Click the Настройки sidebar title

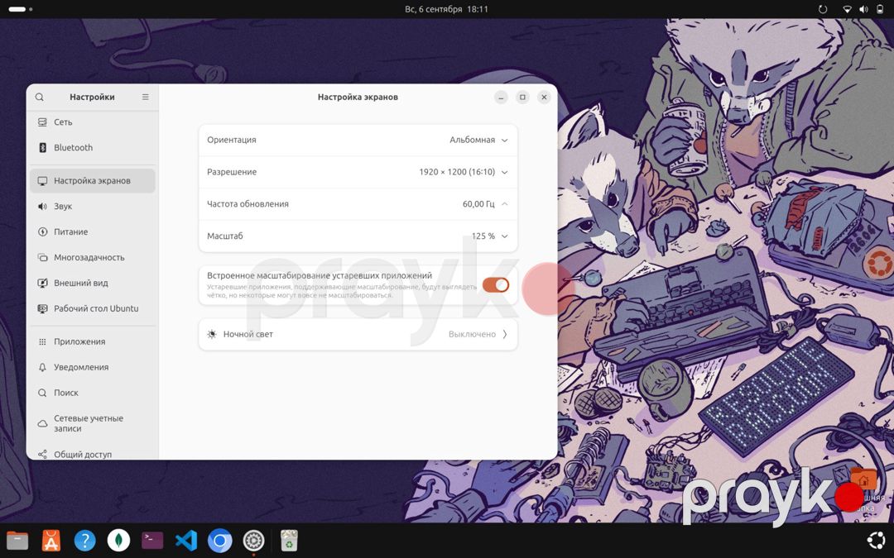point(93,98)
